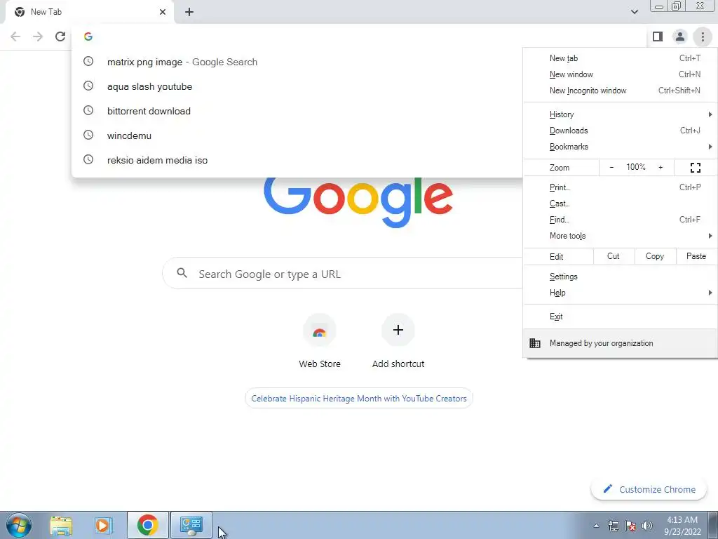Choose New Incognito window
Image resolution: width=718 pixels, height=539 pixels.
click(x=621, y=91)
